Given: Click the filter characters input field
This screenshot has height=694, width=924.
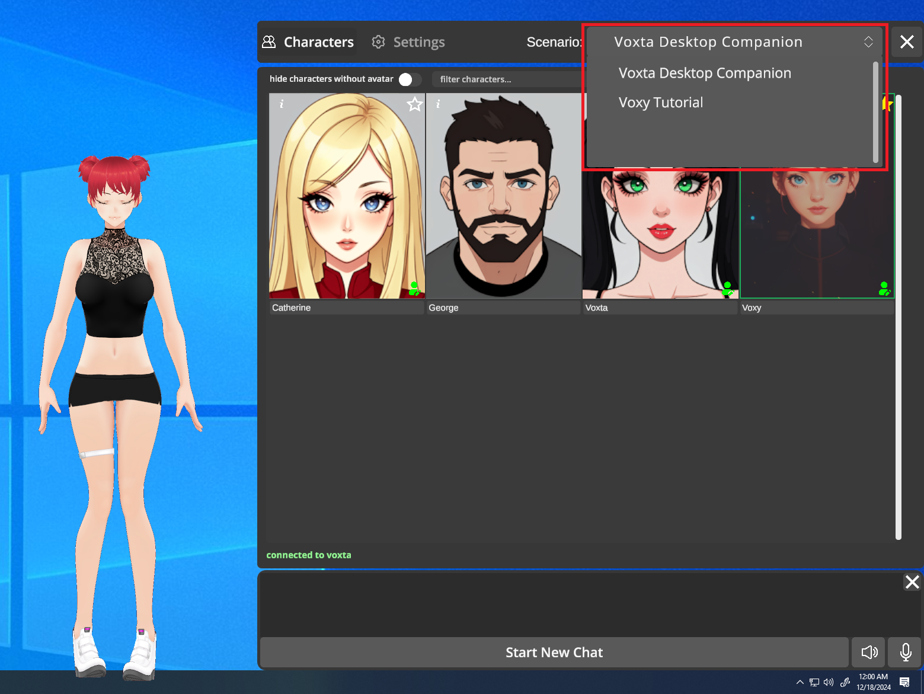Looking at the screenshot, I should click(x=507, y=79).
